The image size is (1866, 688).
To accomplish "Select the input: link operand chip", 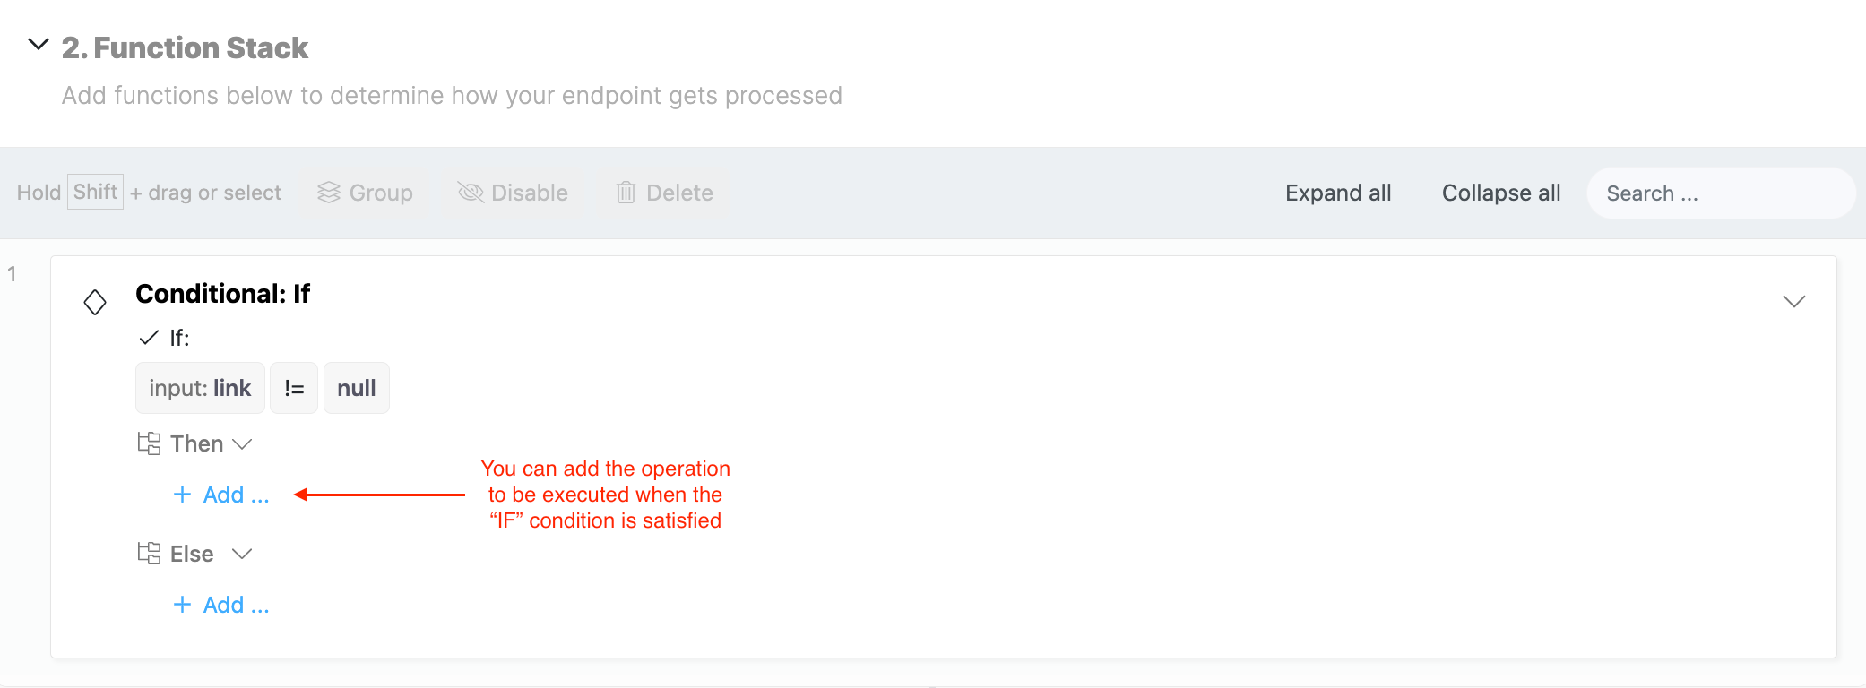I will point(200,388).
